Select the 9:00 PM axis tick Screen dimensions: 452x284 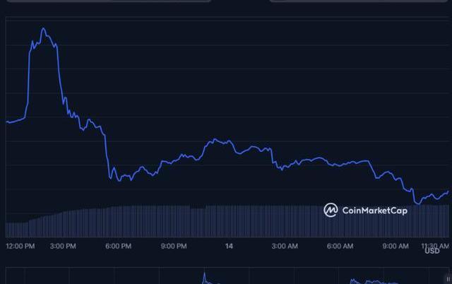coord(173,246)
